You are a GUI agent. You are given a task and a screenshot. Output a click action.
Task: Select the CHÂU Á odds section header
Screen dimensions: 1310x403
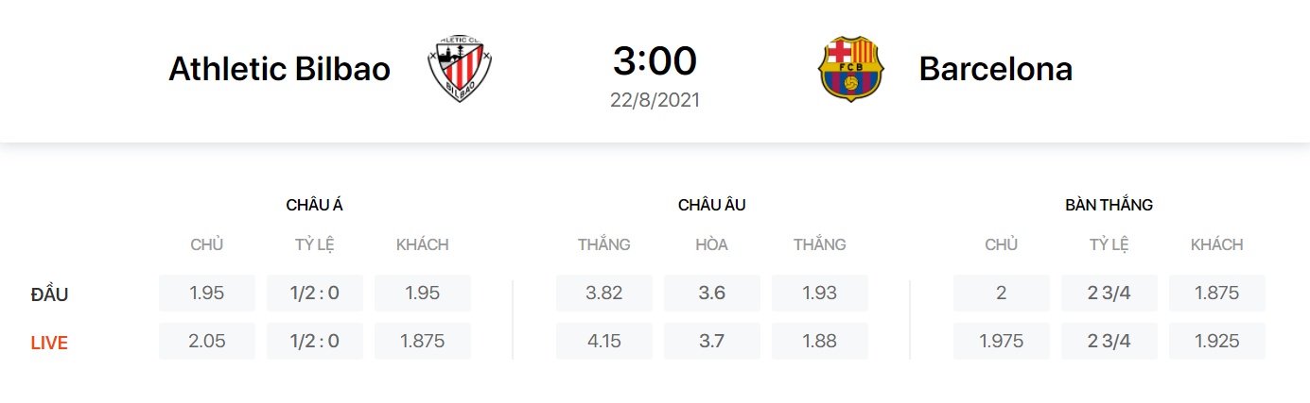[x=314, y=205]
